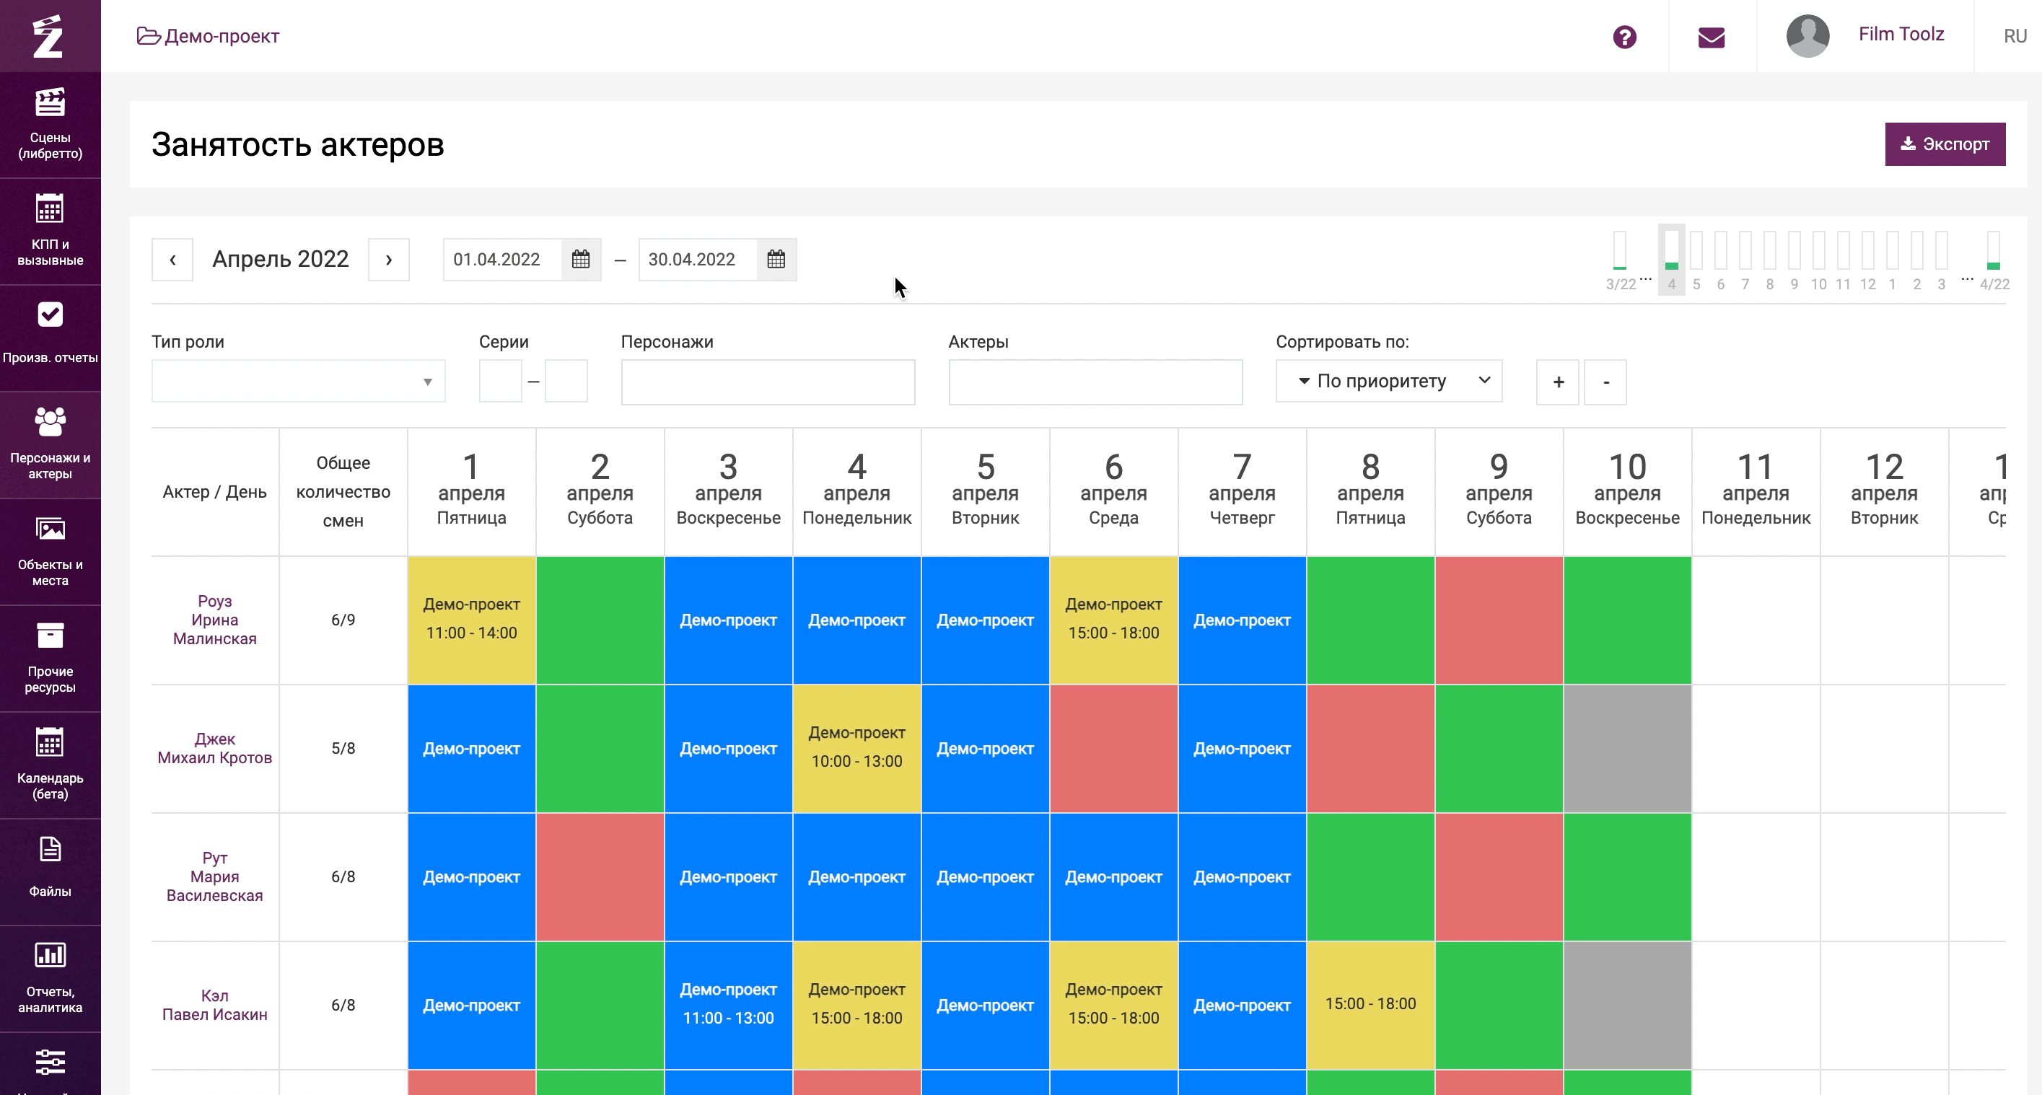Click start date field 01.04.2022
Viewport: 2042px width, 1095px height.
click(x=503, y=259)
